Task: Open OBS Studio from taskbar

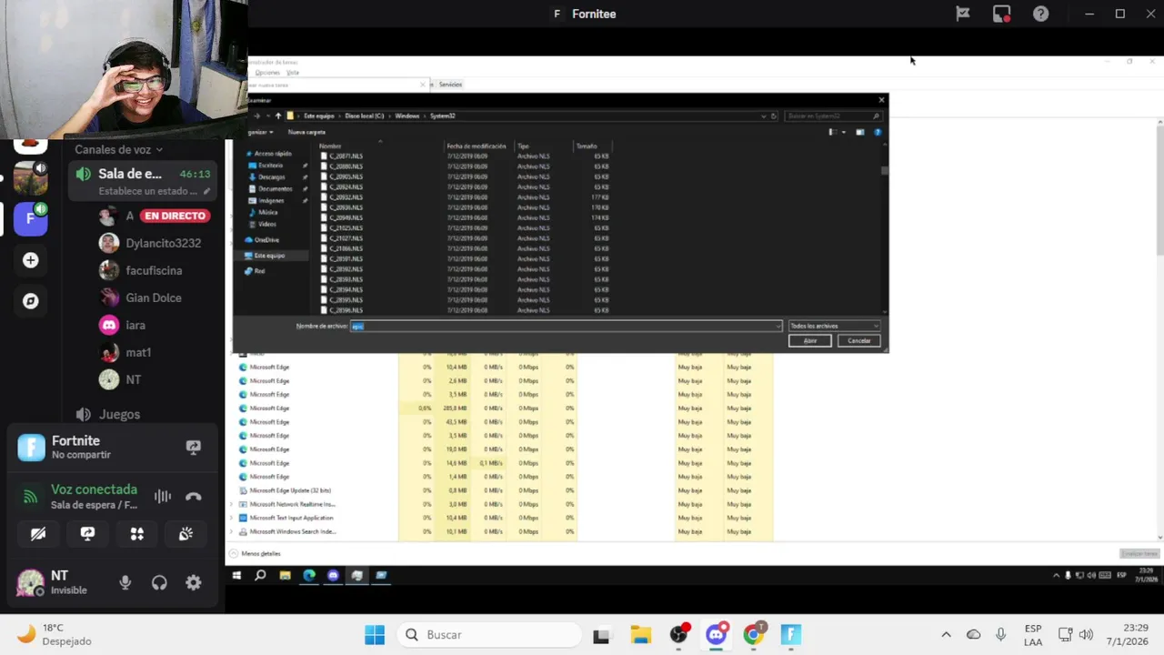Action: (x=678, y=635)
